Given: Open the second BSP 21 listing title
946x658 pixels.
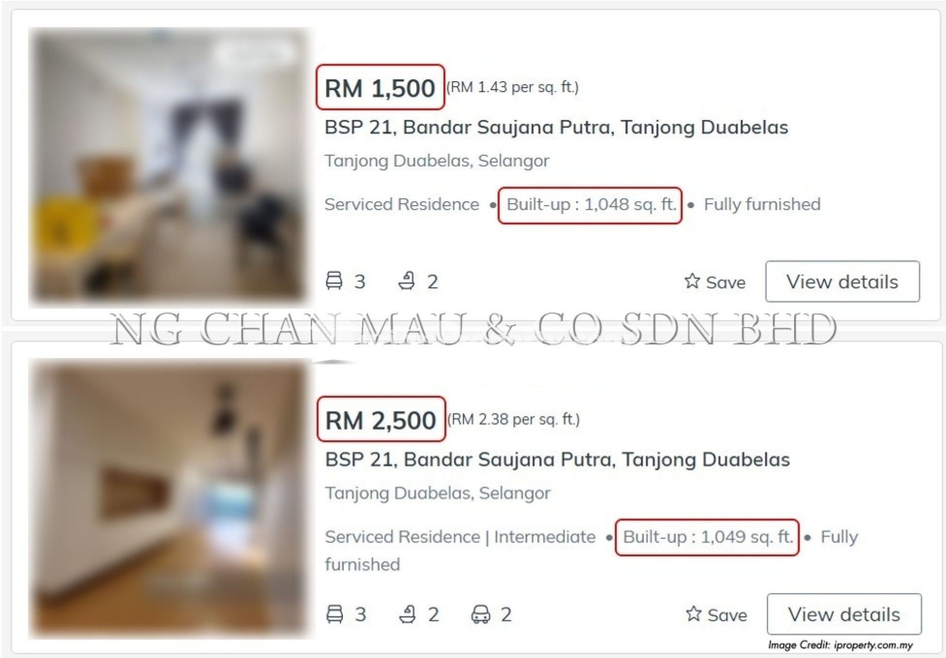Looking at the screenshot, I should (x=558, y=460).
